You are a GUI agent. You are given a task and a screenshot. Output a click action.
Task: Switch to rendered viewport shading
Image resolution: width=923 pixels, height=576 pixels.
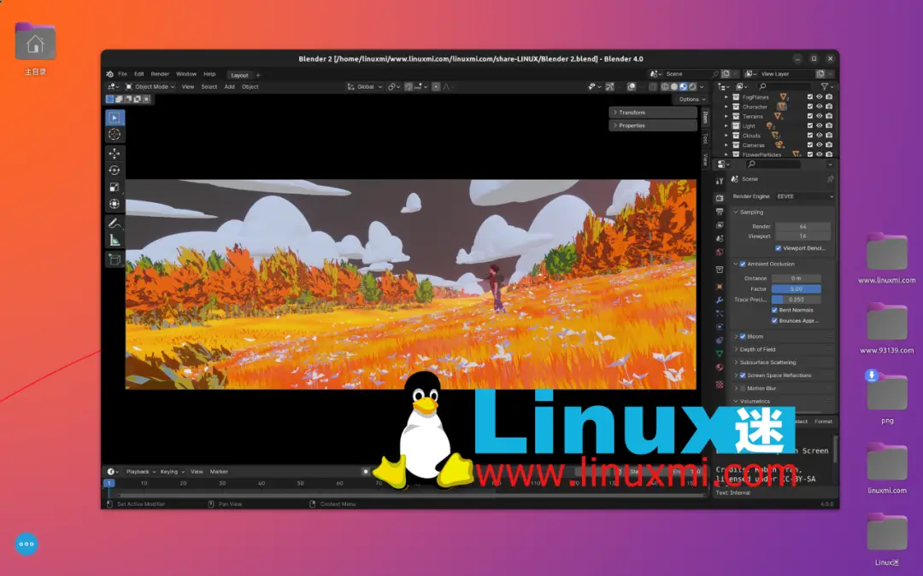pyautogui.click(x=692, y=86)
